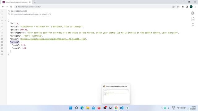This screenshot has height=111, width=198.
Task: Click the Chrome taskbar icon
Action: [x=116, y=108]
